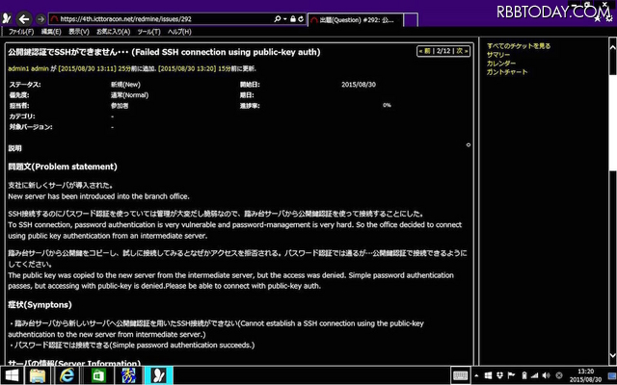617x385 pixels.
Task: Click the active cyan browser taskbar icon
Action: [158, 376]
